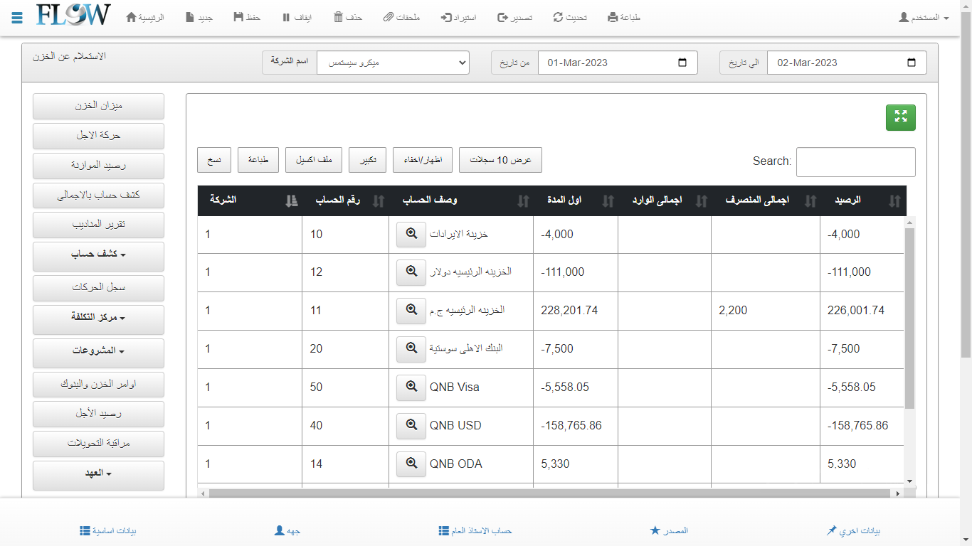This screenshot has width=972, height=546.
Task: Export table using ملف اكسيل button
Action: click(314, 161)
